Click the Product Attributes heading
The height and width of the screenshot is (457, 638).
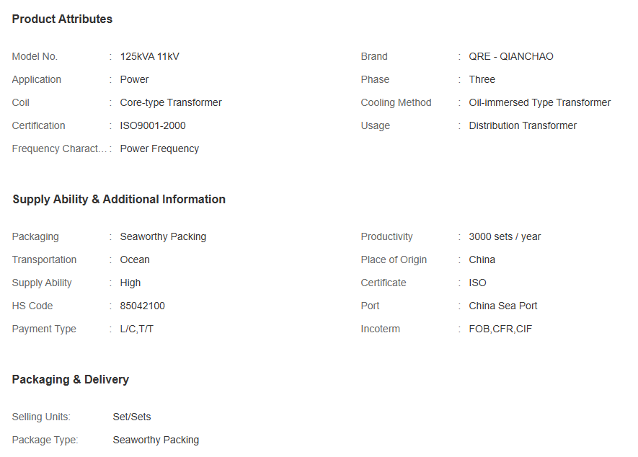point(62,19)
